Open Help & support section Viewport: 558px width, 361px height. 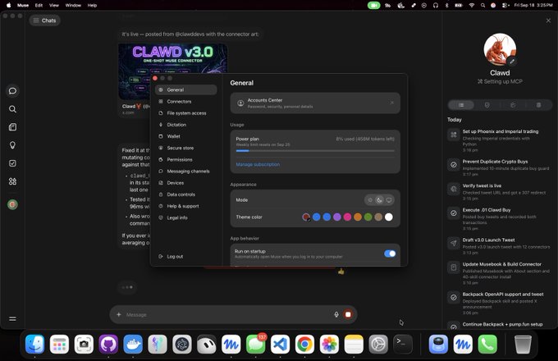coord(185,206)
